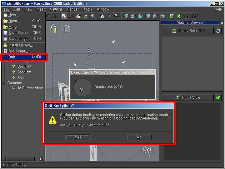
Task: Click the compass gizmo in viewport
Action: (x=147, y=150)
